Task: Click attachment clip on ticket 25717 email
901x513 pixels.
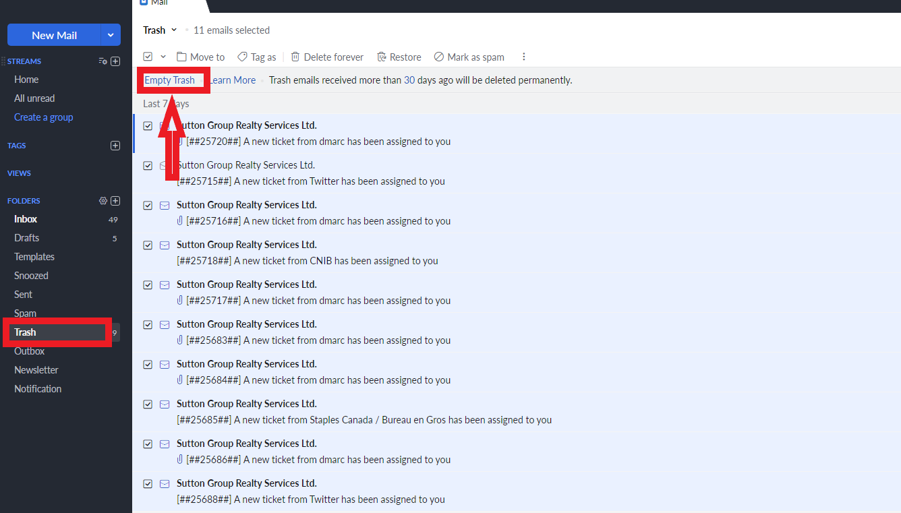Action: click(180, 301)
